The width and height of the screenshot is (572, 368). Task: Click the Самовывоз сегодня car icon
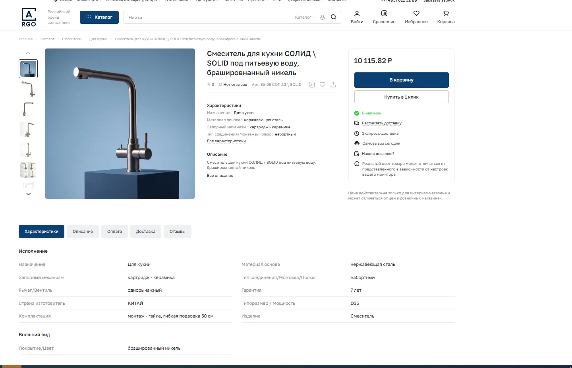357,143
